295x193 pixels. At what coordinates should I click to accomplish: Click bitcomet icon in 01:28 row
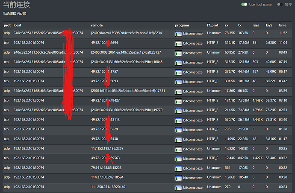click(x=178, y=130)
